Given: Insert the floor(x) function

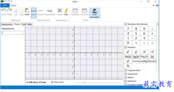Looking at the screenshot, I should (x=152, y=61).
